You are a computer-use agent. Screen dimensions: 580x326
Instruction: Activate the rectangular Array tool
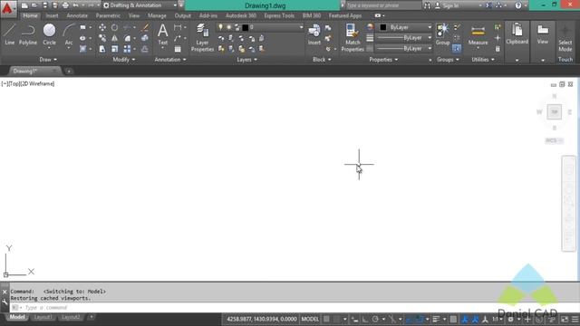click(127, 49)
